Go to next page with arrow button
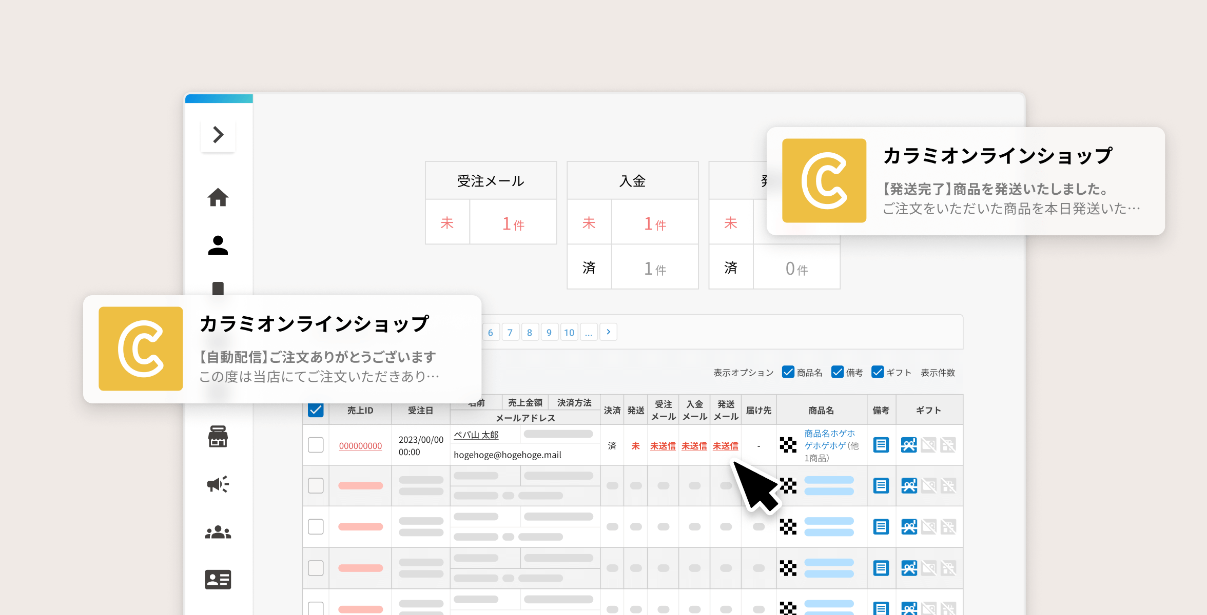The width and height of the screenshot is (1207, 615). click(609, 332)
